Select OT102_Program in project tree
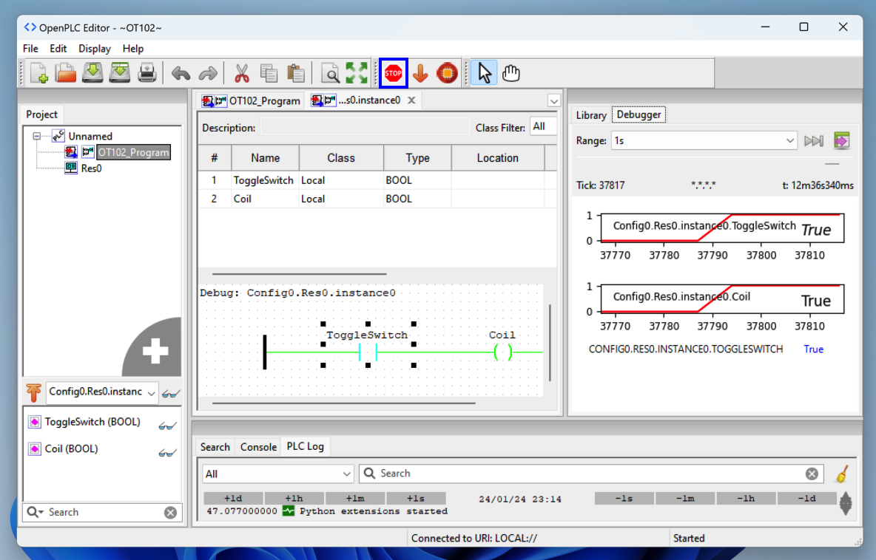This screenshot has width=876, height=560. tap(133, 152)
